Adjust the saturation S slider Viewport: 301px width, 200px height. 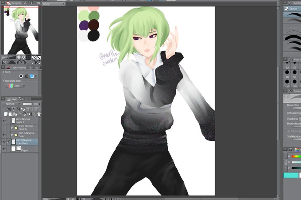[x=296, y=162]
